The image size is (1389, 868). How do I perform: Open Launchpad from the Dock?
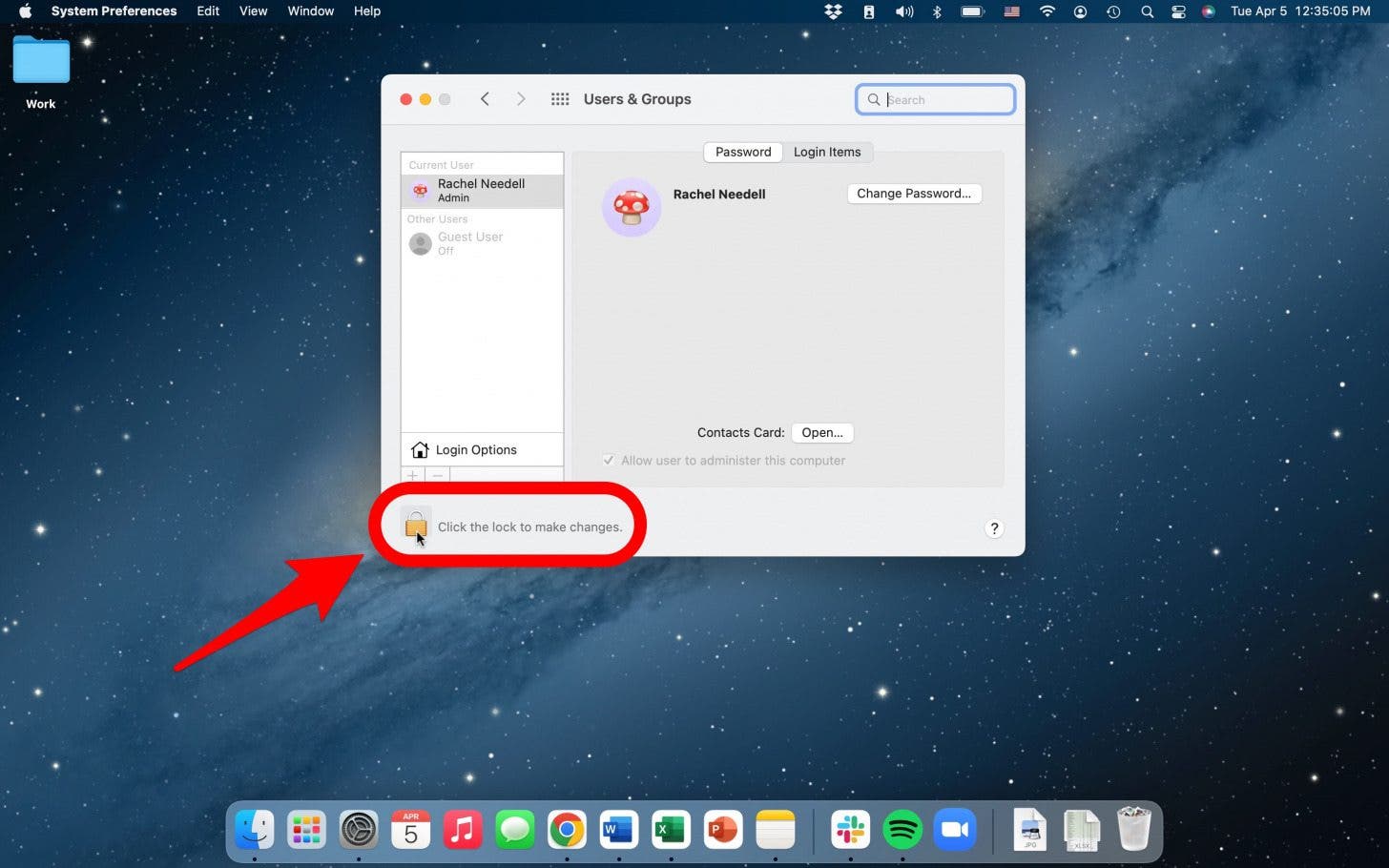click(306, 830)
